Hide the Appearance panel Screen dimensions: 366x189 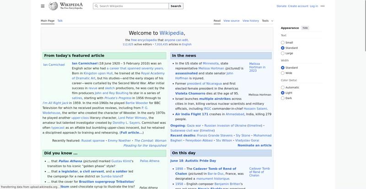tap(305, 28)
